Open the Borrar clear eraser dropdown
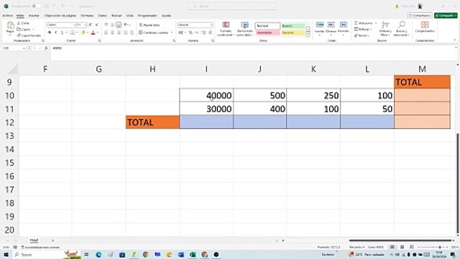The width and height of the screenshot is (460, 259). (362, 35)
